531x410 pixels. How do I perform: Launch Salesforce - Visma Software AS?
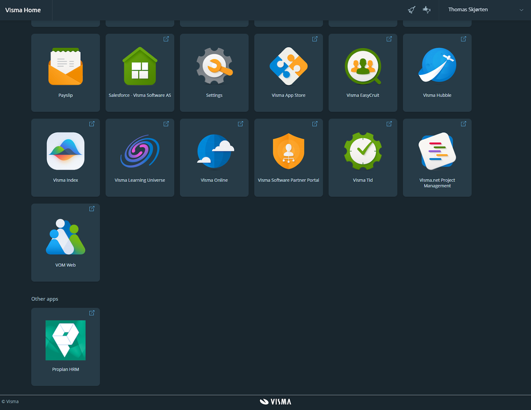point(140,73)
